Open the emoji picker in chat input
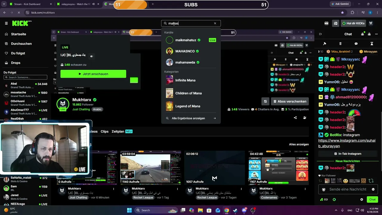 tap(373, 189)
